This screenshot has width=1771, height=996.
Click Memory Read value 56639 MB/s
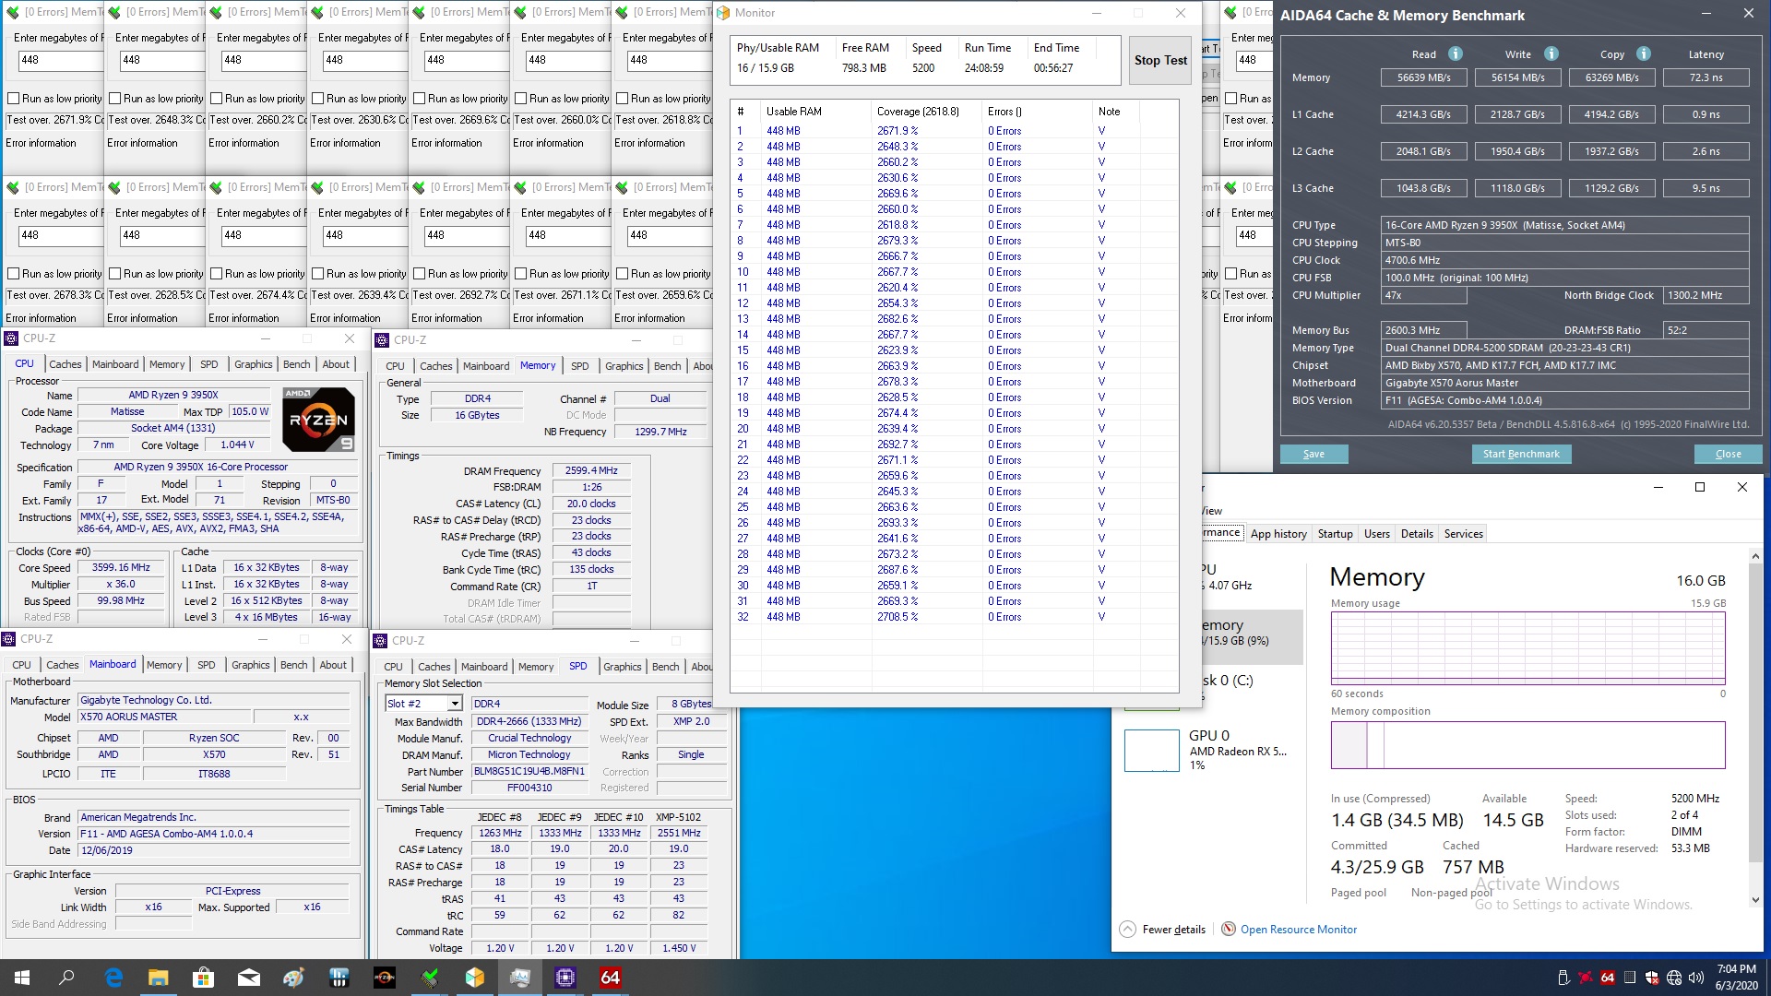pos(1423,77)
